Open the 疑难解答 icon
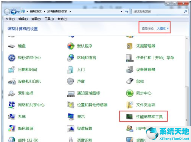191x142 pixels. pyautogui.click(x=71, y=128)
